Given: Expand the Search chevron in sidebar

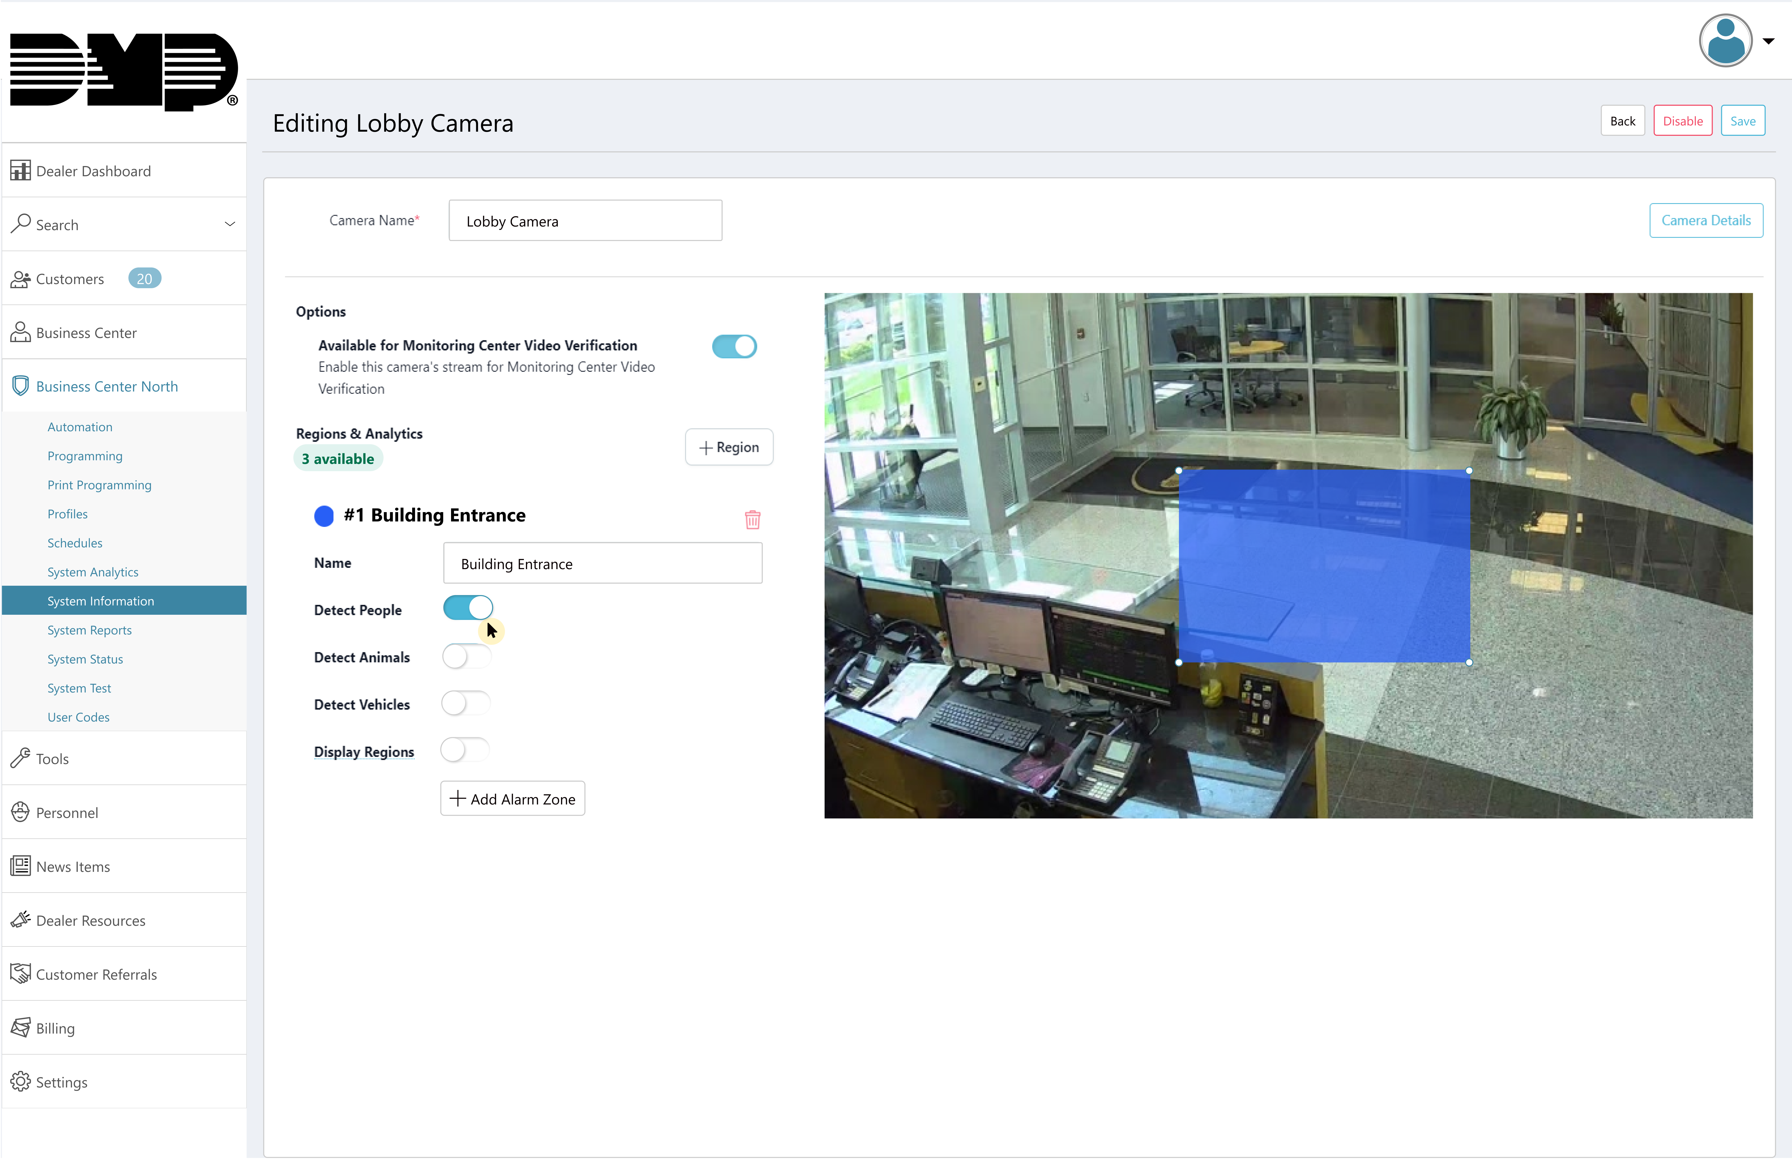Looking at the screenshot, I should coord(230,224).
